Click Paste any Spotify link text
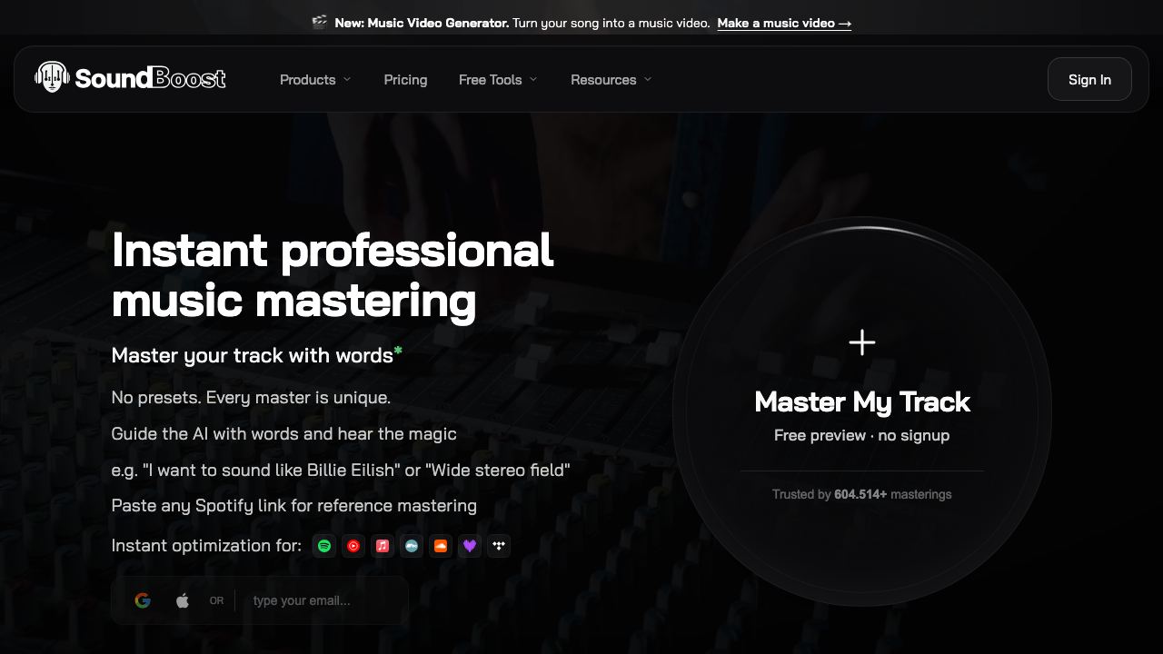This screenshot has width=1163, height=654. (294, 506)
